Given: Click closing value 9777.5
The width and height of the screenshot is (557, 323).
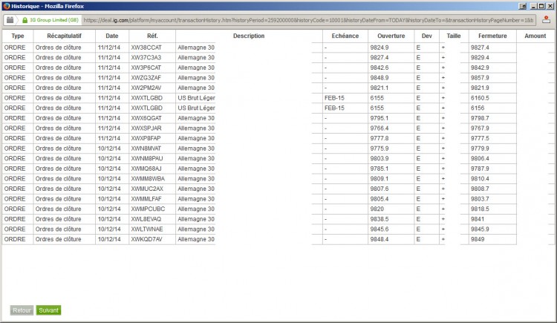Looking at the screenshot, I should pos(480,138).
